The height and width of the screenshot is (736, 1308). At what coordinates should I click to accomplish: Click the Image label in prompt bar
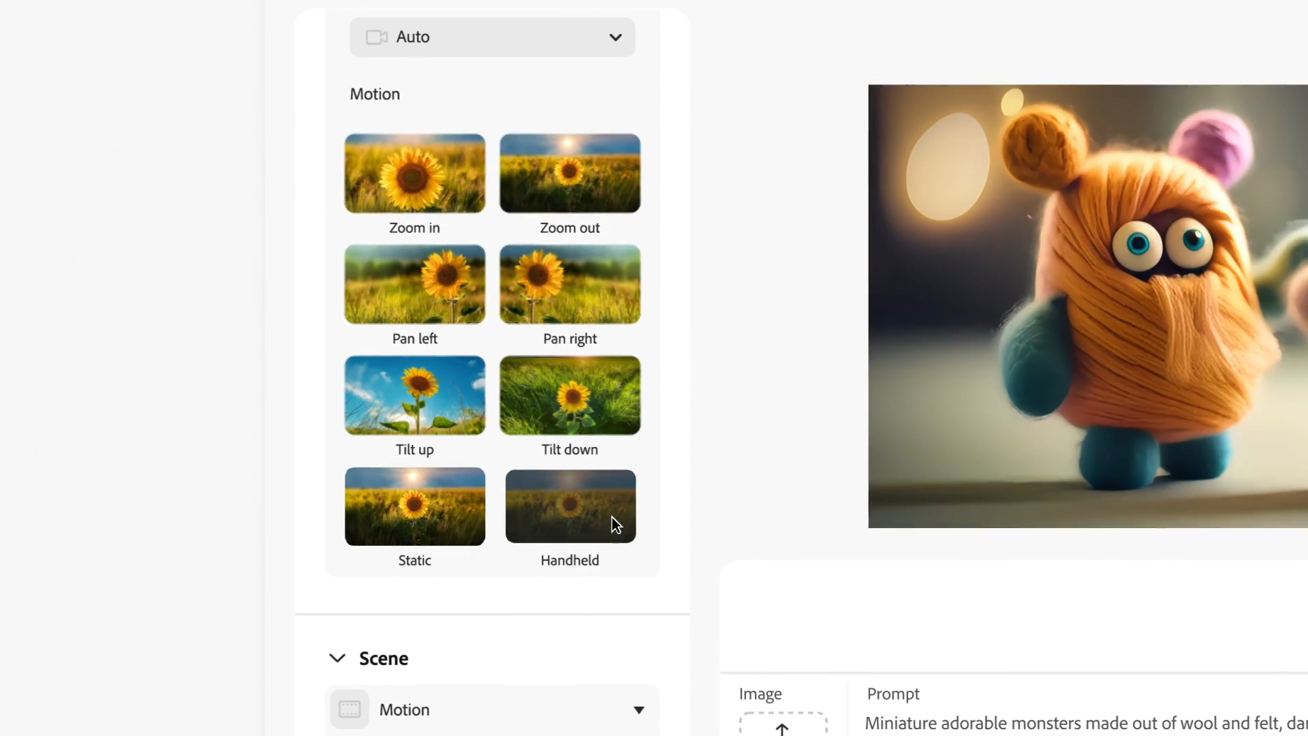pos(760,694)
